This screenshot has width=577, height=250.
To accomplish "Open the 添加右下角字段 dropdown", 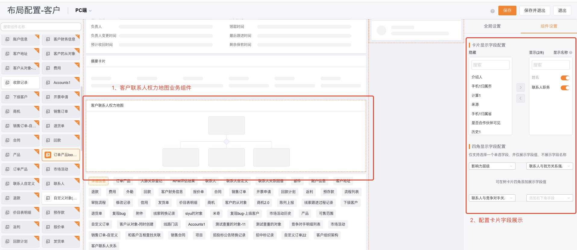I will [x=550, y=198].
